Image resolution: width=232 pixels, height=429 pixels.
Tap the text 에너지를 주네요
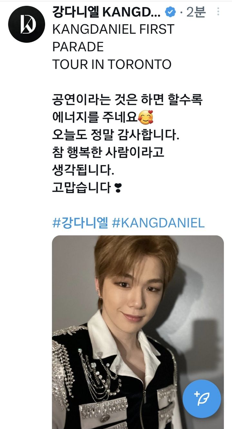[95, 118]
